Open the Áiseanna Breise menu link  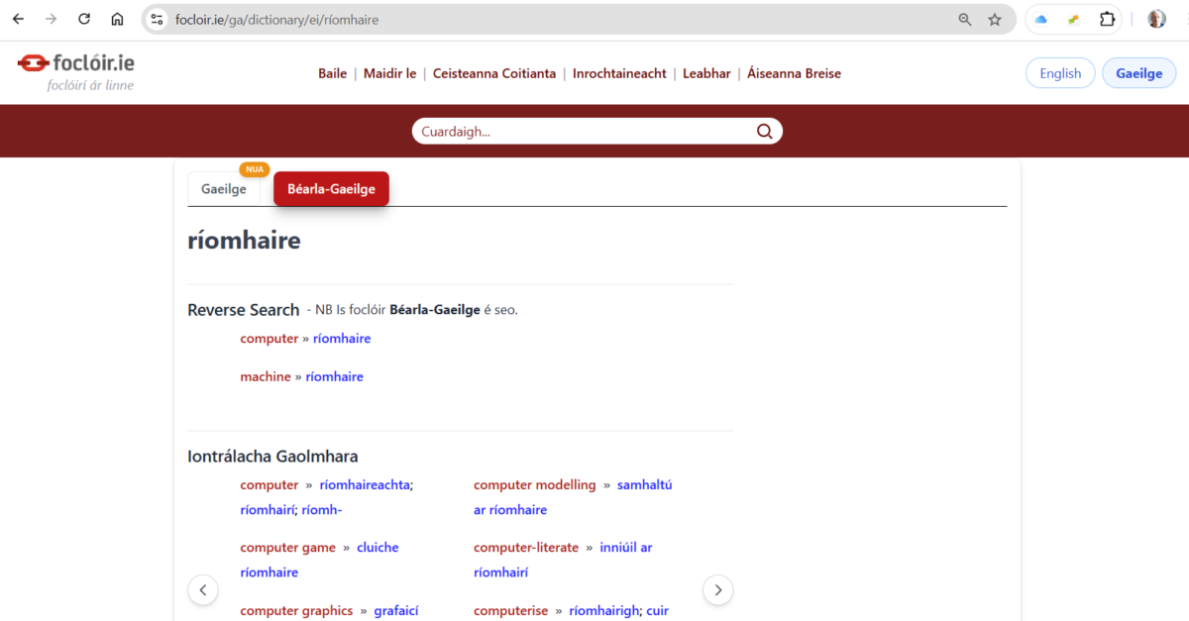pos(794,73)
